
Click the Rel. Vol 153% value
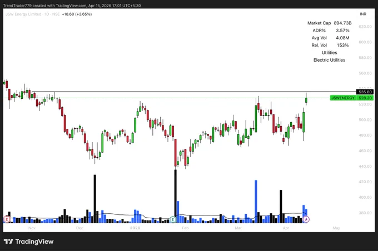coord(342,46)
